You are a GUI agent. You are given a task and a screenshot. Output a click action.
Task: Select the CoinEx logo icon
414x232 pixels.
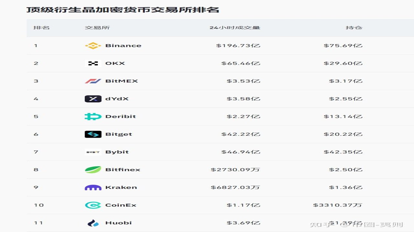pos(93,205)
